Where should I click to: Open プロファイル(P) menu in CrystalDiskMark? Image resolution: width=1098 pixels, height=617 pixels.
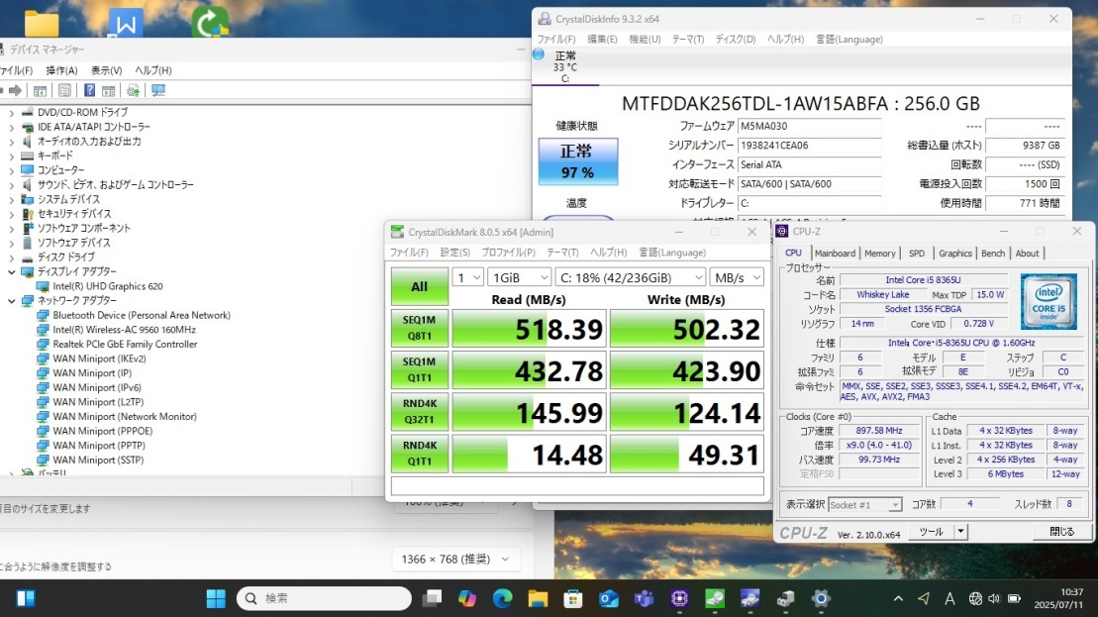point(508,253)
